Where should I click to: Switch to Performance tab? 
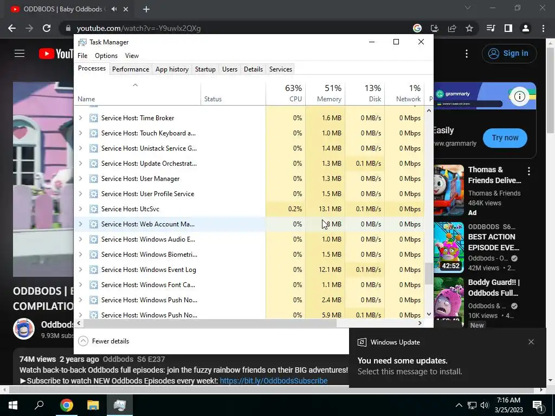(131, 69)
